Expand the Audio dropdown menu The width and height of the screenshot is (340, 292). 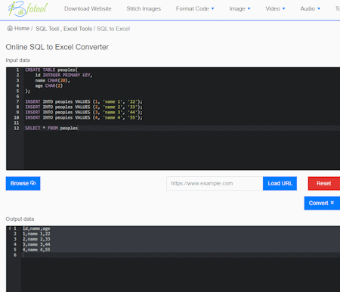click(x=310, y=8)
